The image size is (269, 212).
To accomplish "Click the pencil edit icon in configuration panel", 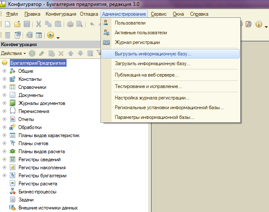I will tap(41, 53).
